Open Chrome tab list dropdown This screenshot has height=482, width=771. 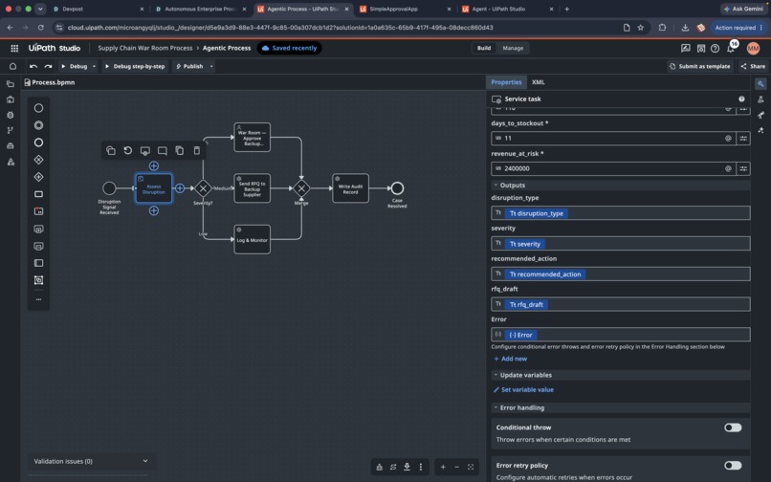pyautogui.click(x=40, y=9)
